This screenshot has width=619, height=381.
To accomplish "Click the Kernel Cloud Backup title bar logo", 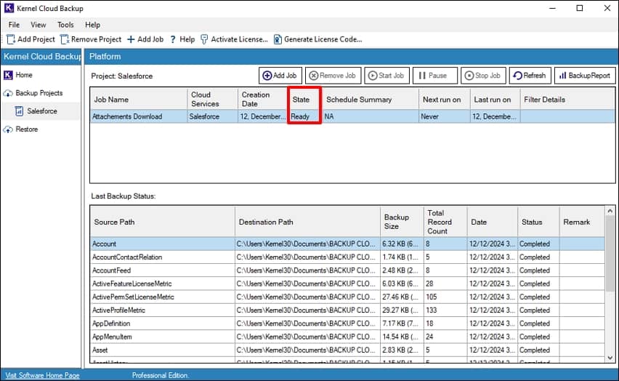I will coord(9,8).
